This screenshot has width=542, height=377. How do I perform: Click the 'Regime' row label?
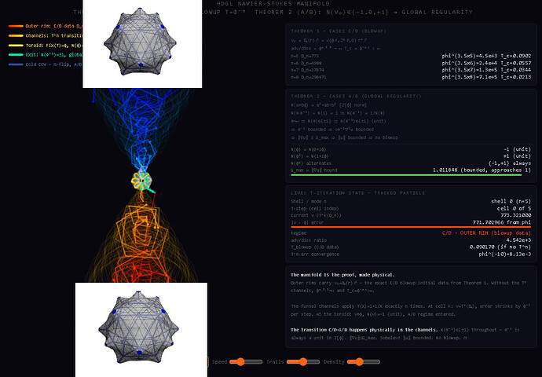tap(298, 233)
